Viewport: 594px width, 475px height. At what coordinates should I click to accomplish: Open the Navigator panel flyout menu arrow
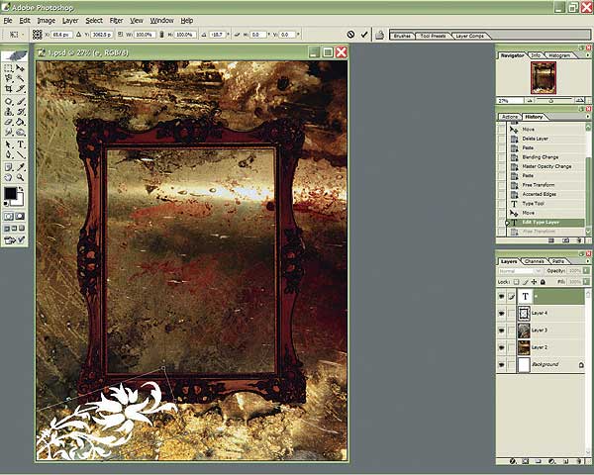(x=587, y=55)
